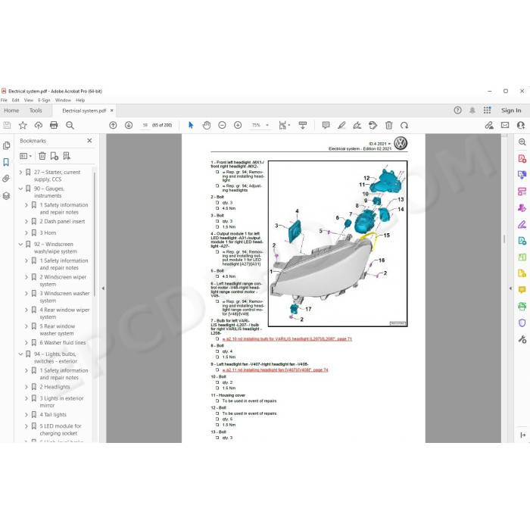Close the Bookmarks panel
Screen dimensions: 530x530
(89, 141)
